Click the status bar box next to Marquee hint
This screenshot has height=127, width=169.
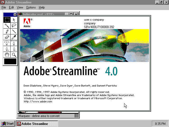(x=77, y=116)
